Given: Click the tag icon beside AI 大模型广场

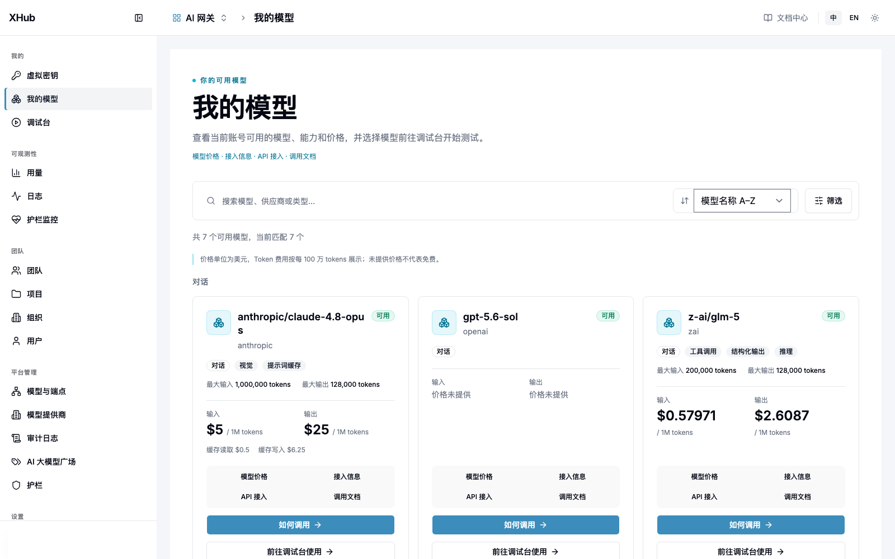Looking at the screenshot, I should 16,462.
